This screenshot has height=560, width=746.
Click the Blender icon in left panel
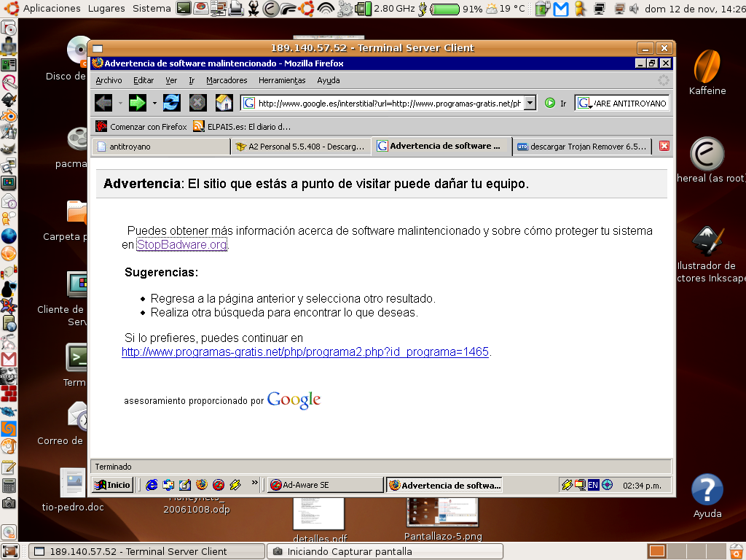[9, 116]
